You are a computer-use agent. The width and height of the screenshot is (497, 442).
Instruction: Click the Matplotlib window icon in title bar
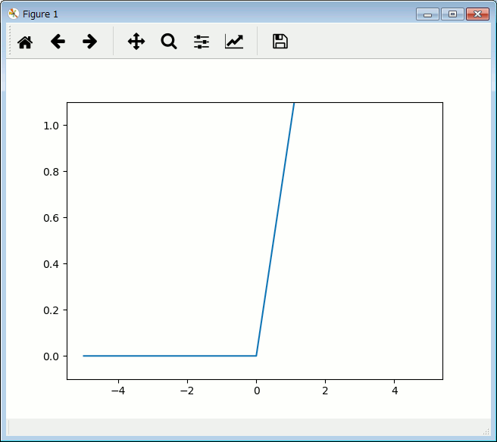tap(13, 14)
